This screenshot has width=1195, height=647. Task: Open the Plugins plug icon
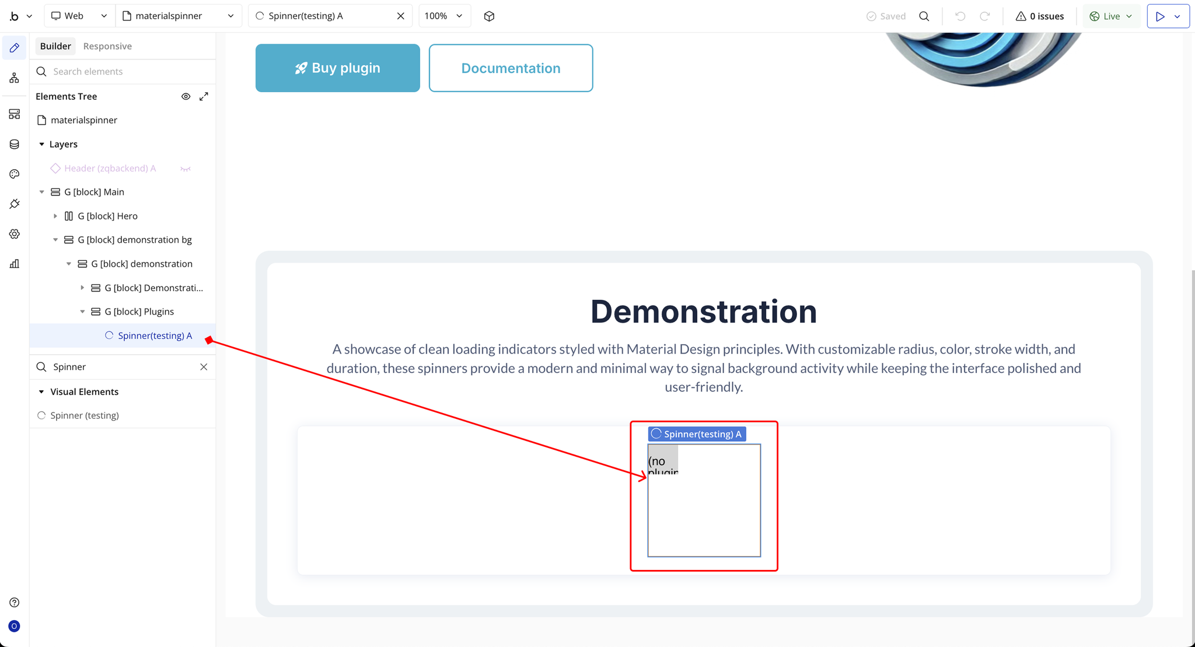tap(14, 204)
